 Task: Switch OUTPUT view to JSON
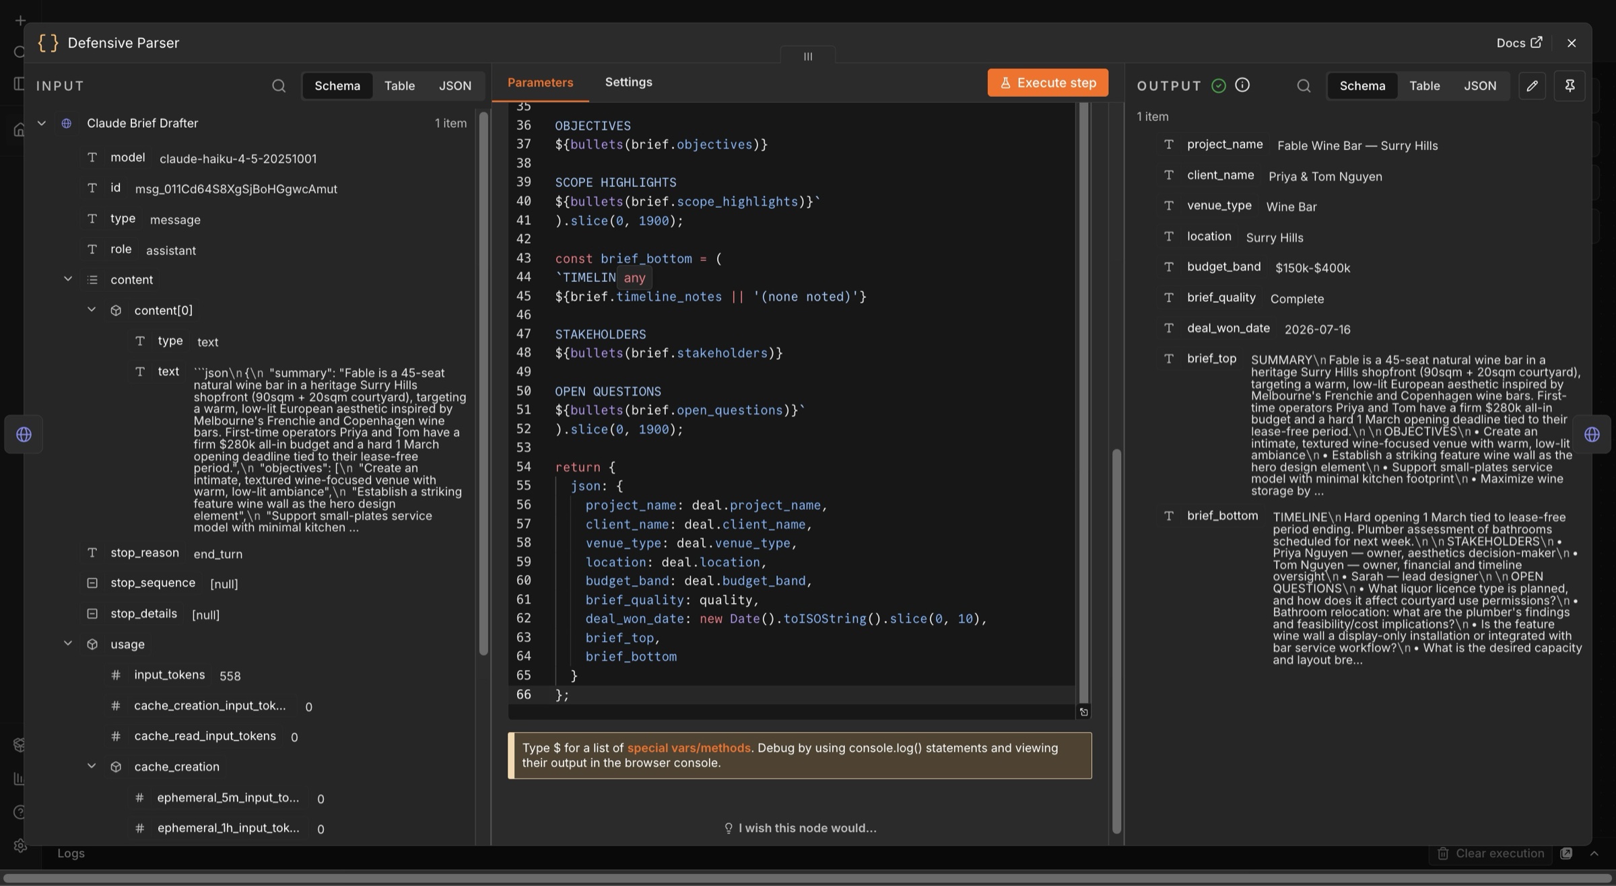pos(1480,86)
